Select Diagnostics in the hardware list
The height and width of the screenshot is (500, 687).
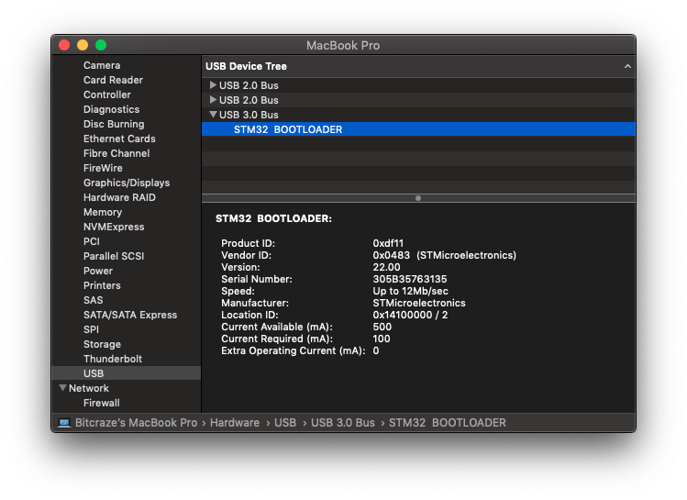pyautogui.click(x=111, y=109)
